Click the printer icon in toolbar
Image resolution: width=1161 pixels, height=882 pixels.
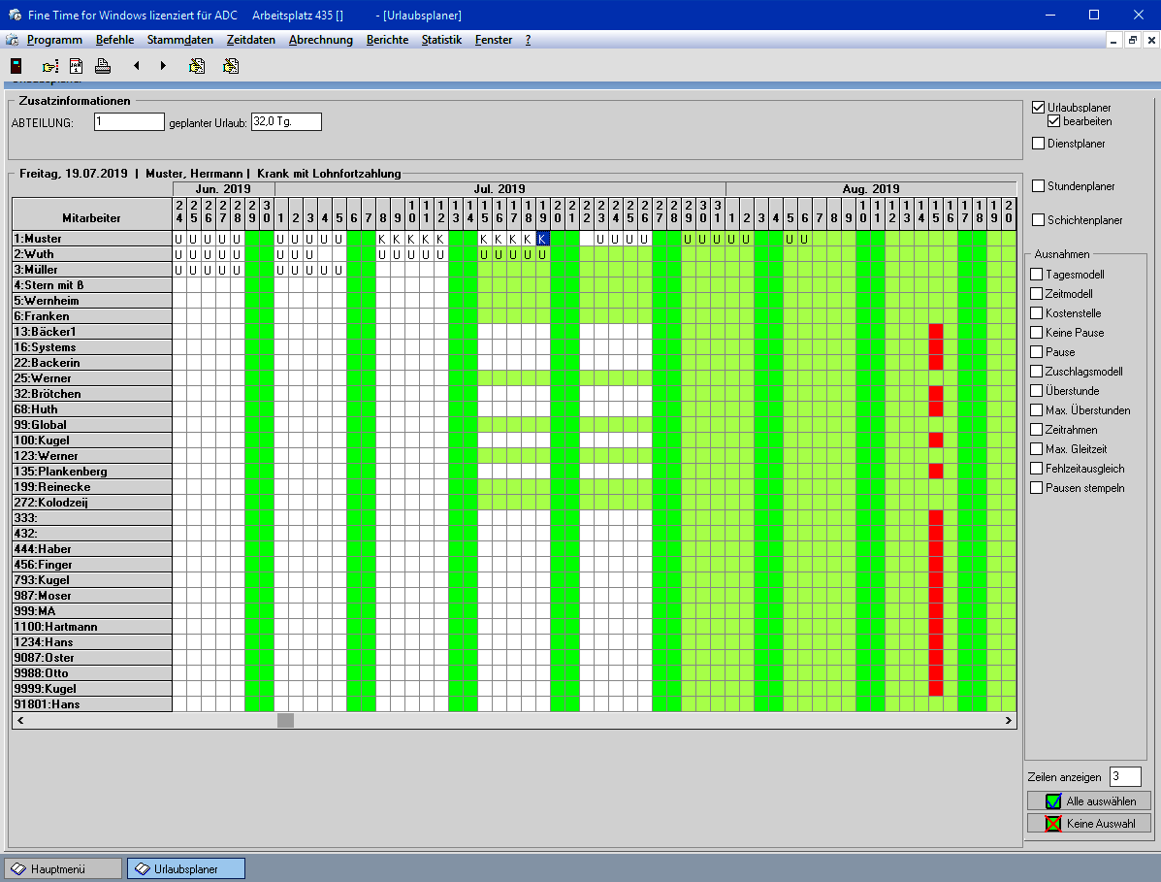[103, 66]
